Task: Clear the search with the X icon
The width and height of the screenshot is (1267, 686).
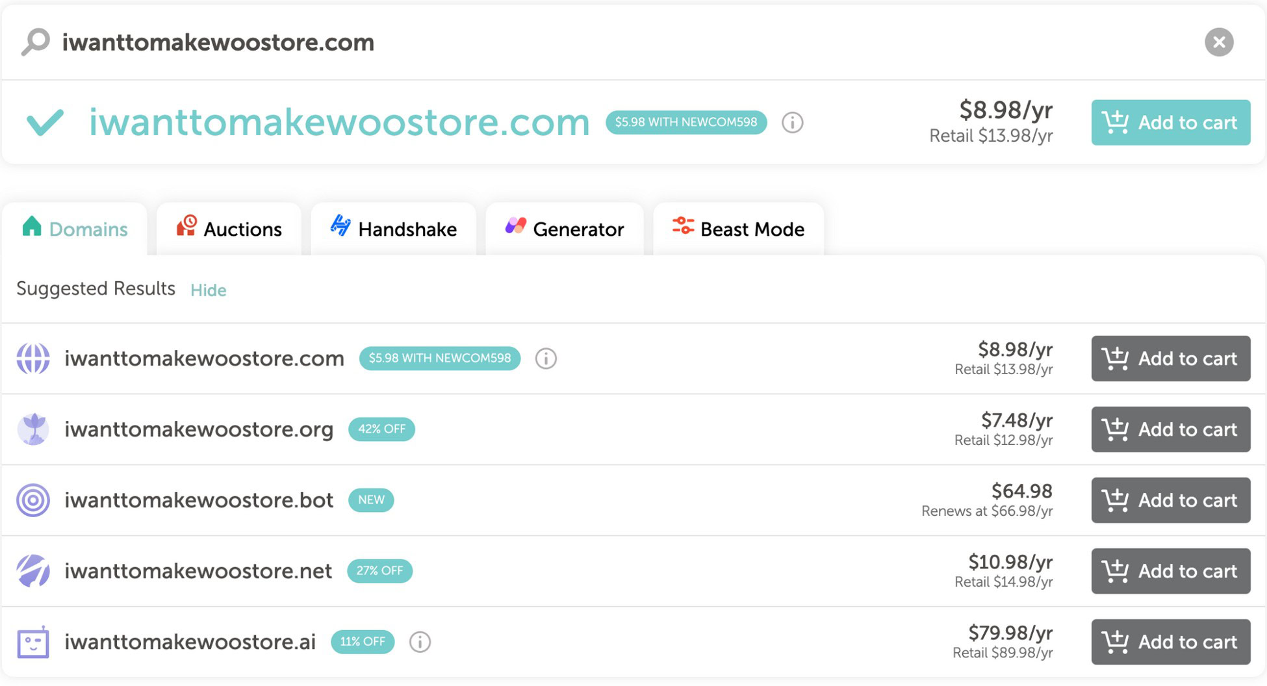Action: tap(1219, 42)
